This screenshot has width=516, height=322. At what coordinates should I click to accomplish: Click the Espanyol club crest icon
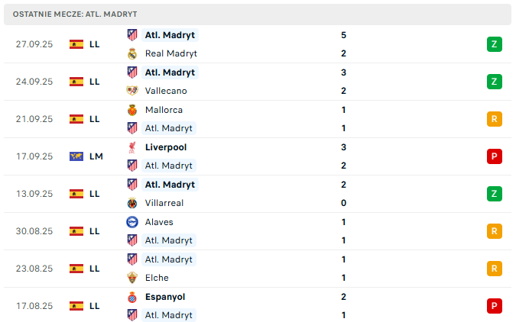point(132,297)
